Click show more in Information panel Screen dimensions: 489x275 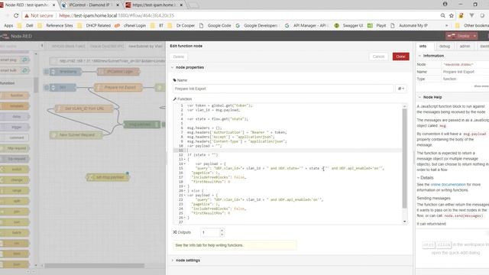coord(481,86)
